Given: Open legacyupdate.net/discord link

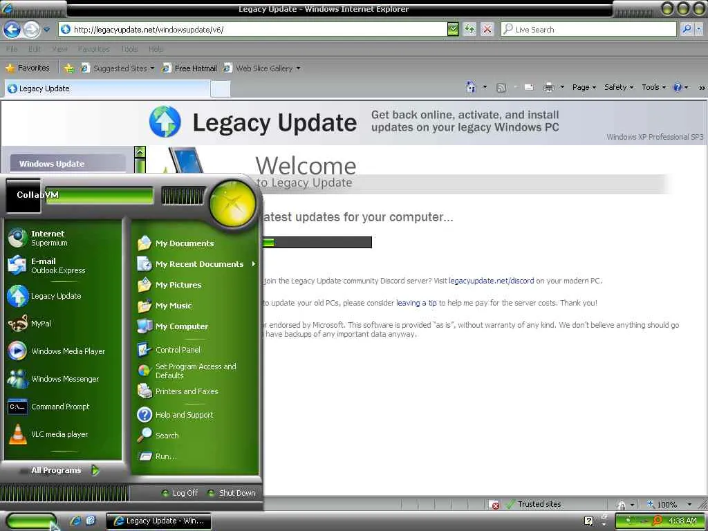Looking at the screenshot, I should pos(492,281).
